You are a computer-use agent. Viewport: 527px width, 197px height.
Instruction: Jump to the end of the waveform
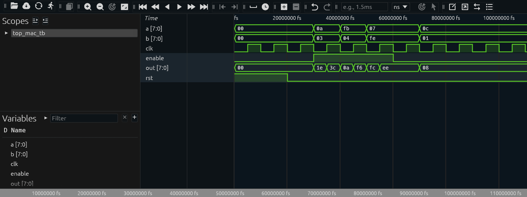tap(204, 7)
